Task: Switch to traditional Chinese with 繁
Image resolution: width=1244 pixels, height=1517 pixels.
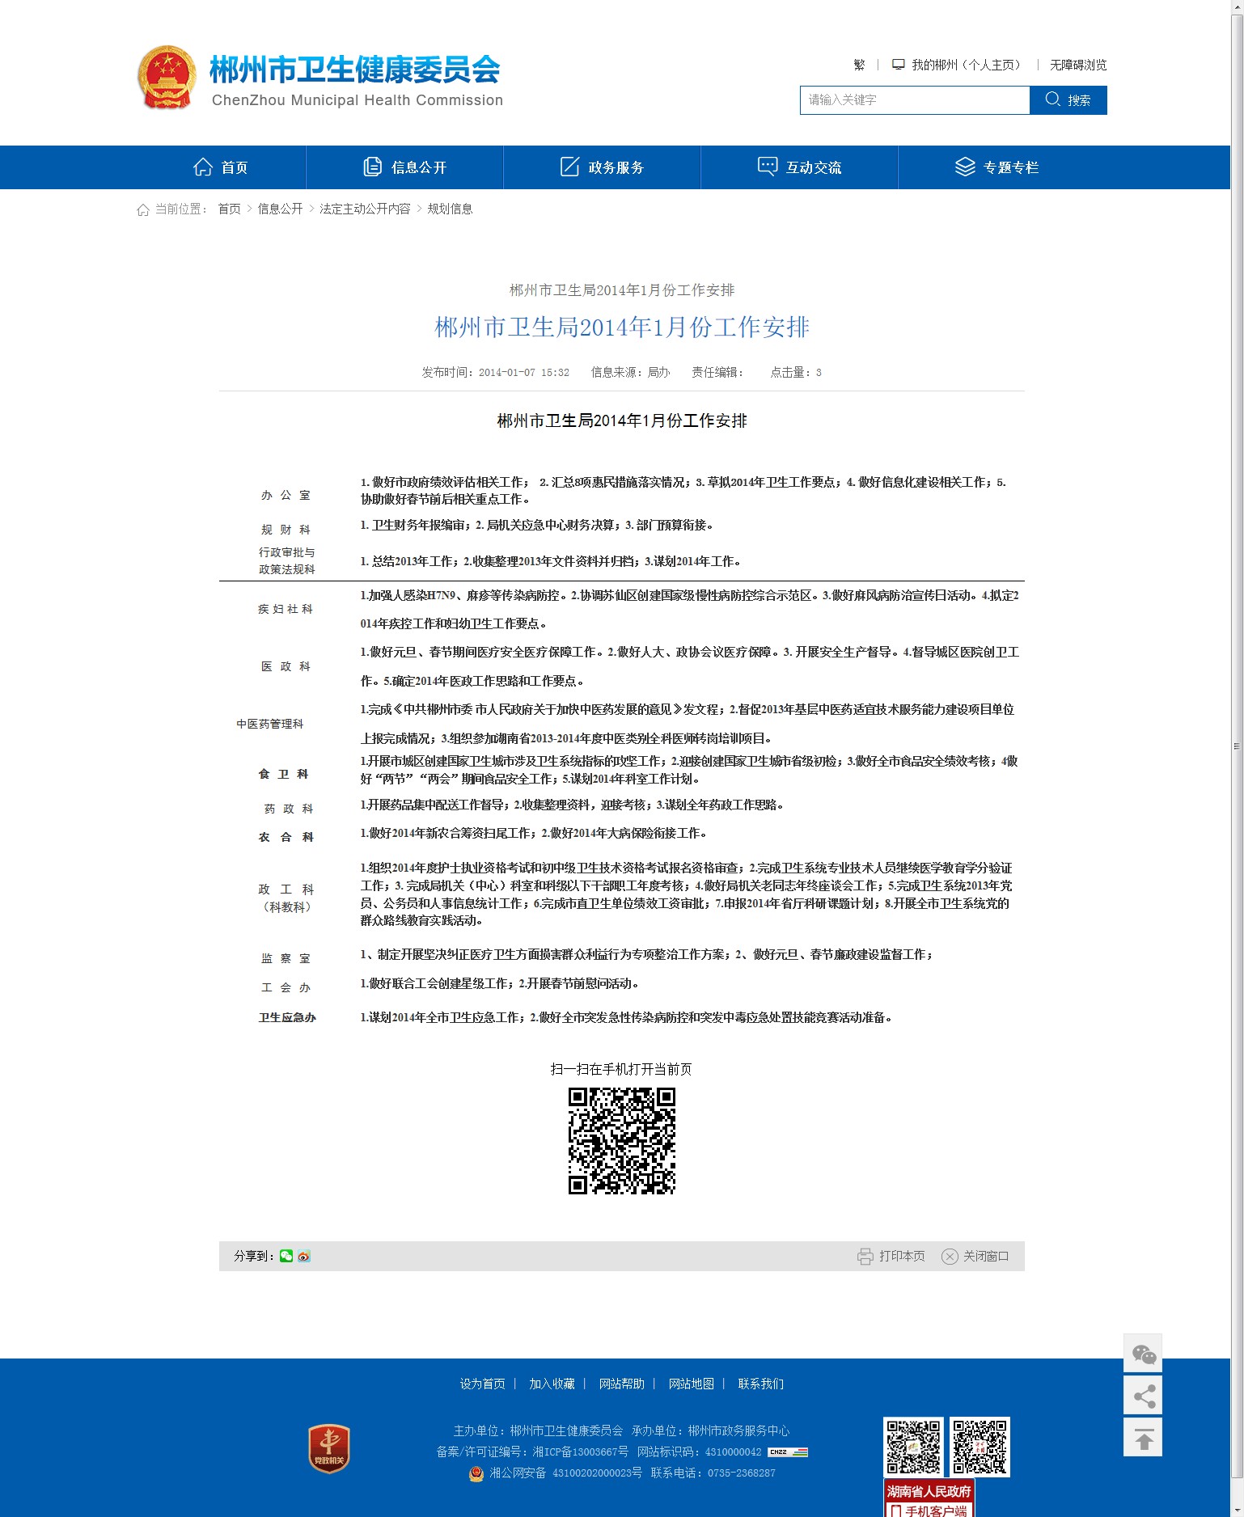Action: [859, 65]
